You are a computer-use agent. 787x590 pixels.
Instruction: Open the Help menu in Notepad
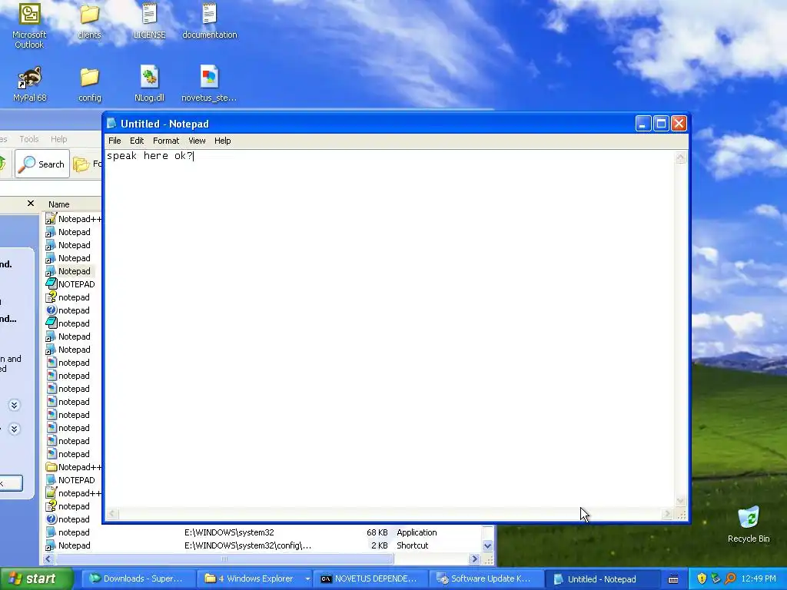(x=222, y=141)
